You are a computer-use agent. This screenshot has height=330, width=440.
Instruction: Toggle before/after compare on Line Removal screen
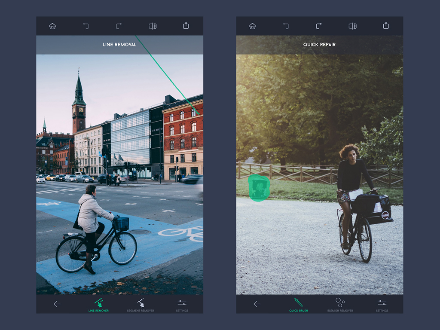(x=153, y=26)
